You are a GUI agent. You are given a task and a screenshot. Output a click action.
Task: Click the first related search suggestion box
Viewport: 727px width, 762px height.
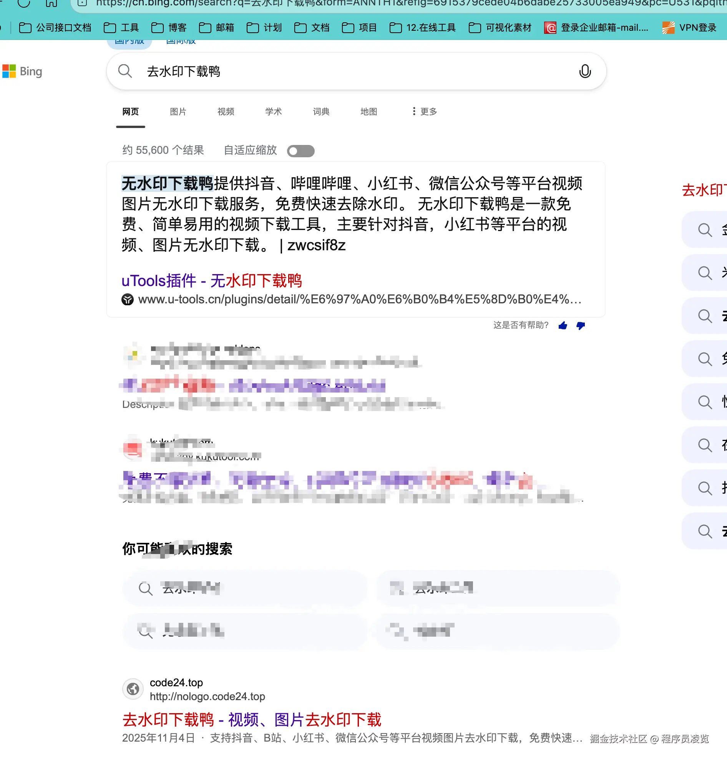point(244,587)
